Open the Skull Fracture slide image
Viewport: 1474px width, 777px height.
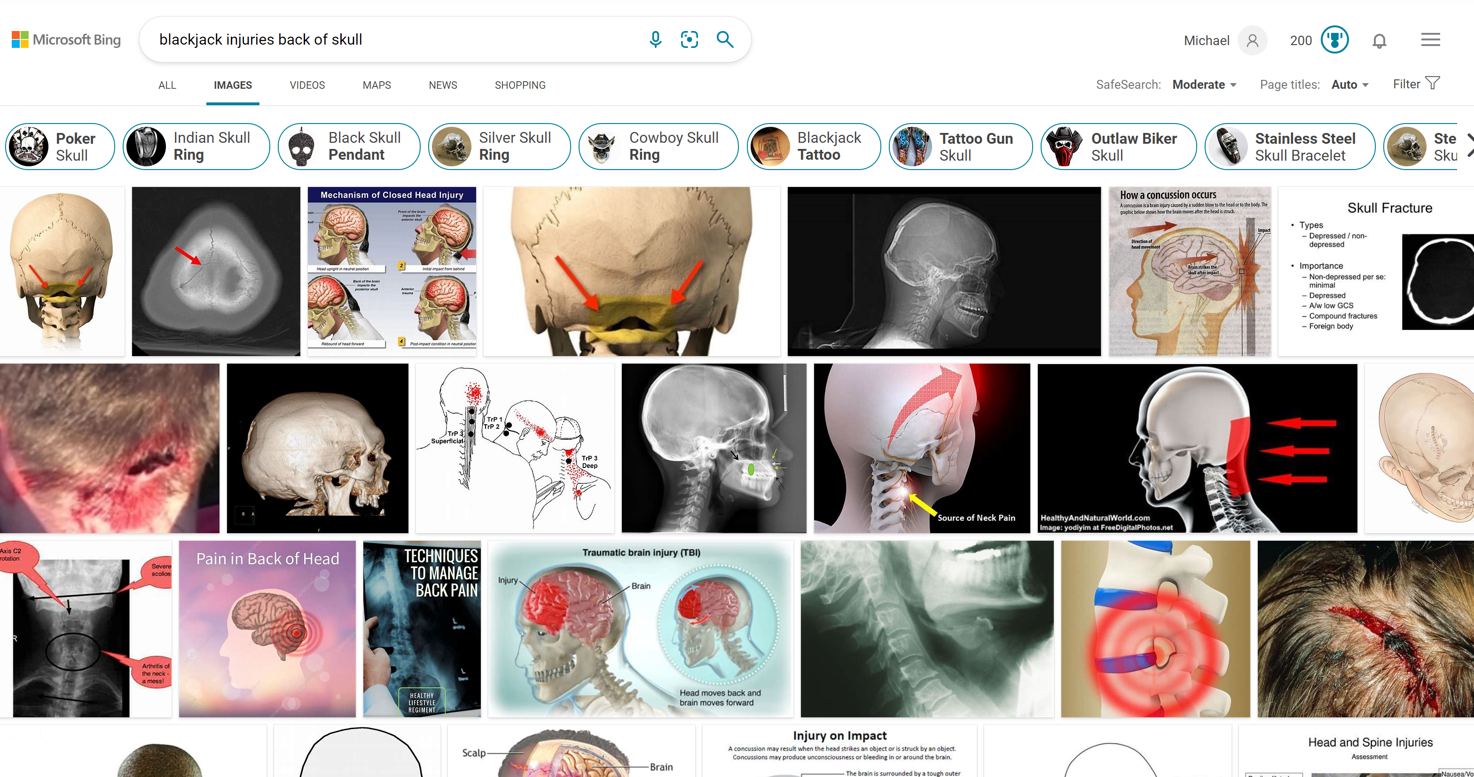[x=1376, y=271]
